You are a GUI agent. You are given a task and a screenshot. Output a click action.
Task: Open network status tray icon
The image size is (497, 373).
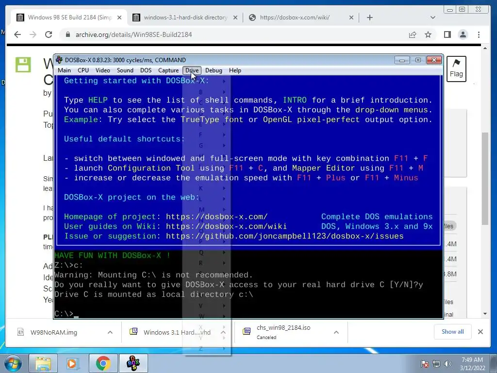[x=436, y=364]
